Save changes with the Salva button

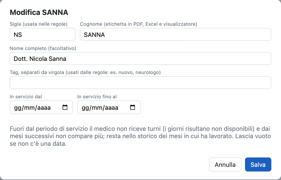[x=258, y=164]
